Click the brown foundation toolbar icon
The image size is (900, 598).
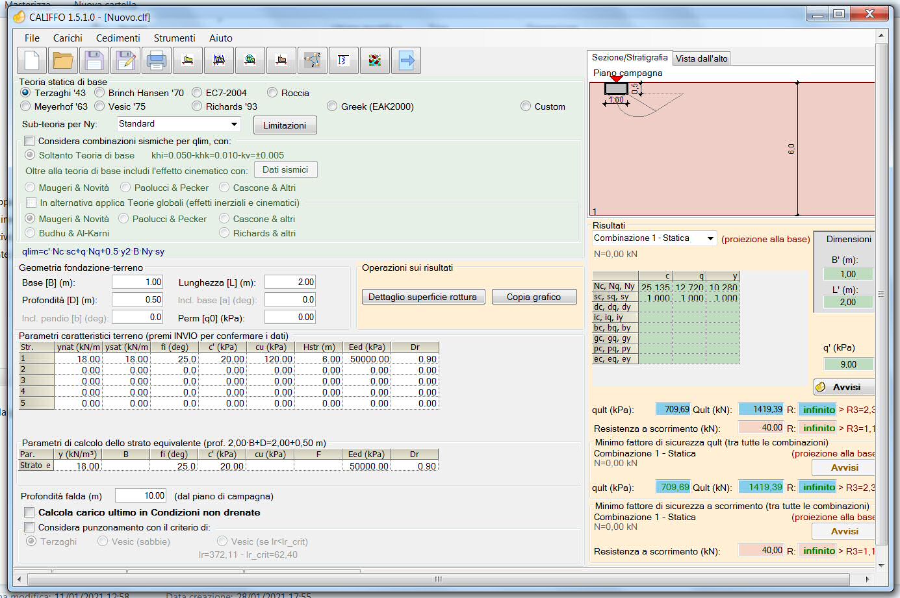point(281,60)
